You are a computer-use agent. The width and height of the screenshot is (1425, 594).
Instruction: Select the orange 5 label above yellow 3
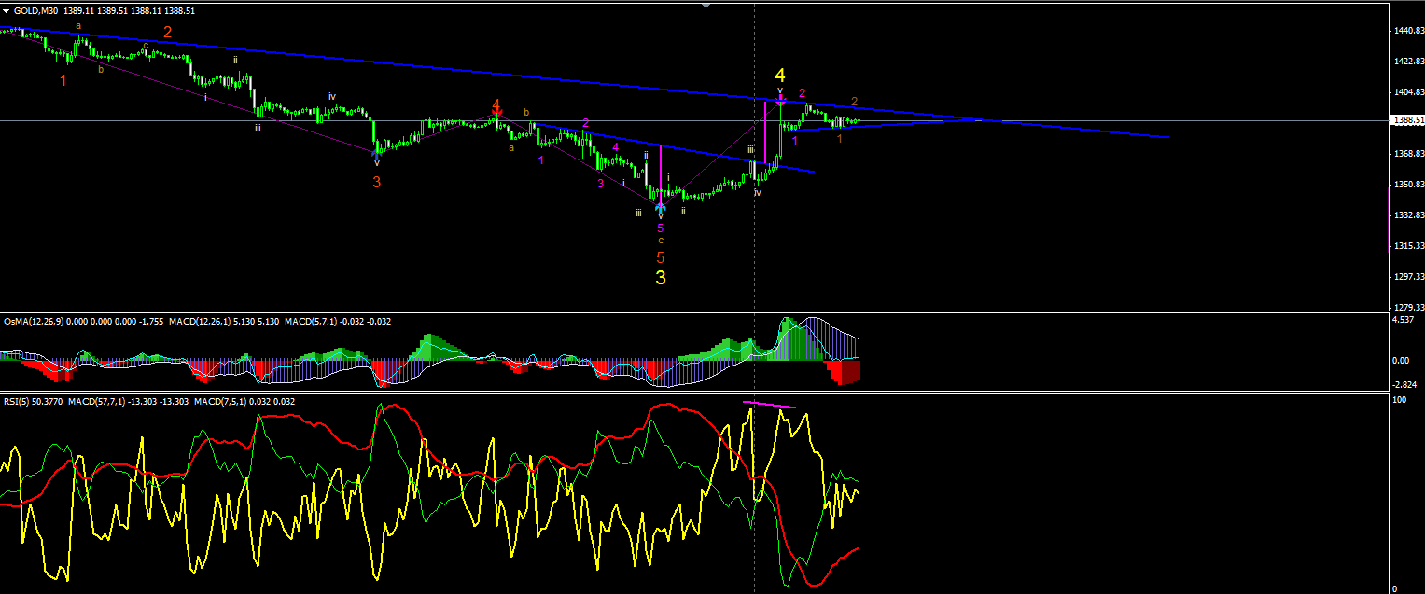pos(661,257)
